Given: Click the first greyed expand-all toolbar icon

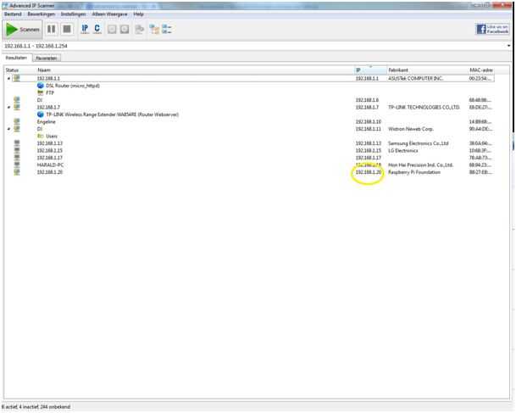Looking at the screenshot, I should click(x=112, y=30).
